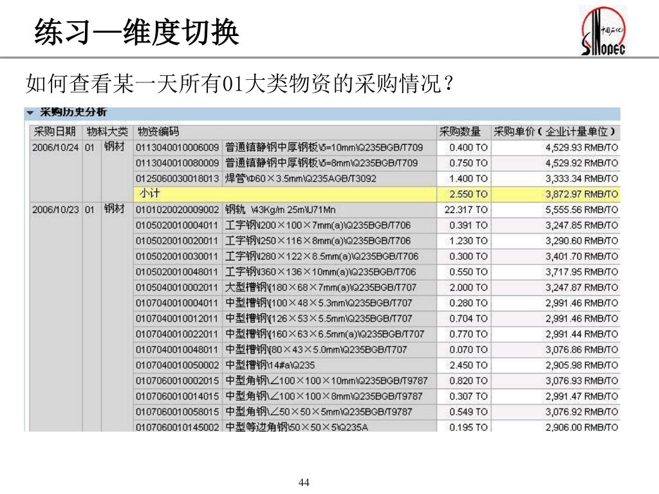
Task: Click material code 0107060010014015
Action: coord(177,396)
